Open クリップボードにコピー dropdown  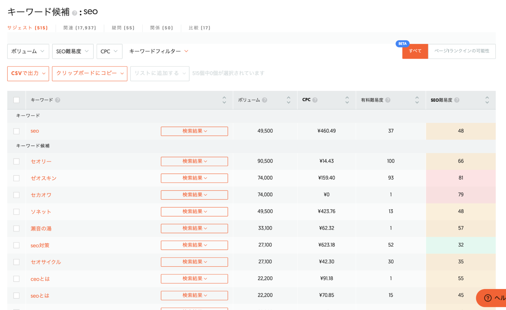click(x=90, y=74)
